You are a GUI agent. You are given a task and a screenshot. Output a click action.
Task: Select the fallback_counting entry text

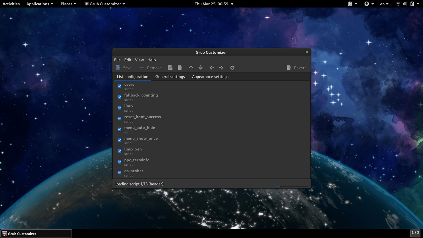(x=141, y=95)
